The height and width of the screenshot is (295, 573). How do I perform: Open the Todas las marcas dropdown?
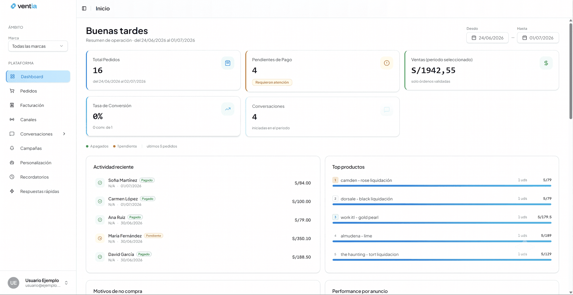click(x=38, y=46)
